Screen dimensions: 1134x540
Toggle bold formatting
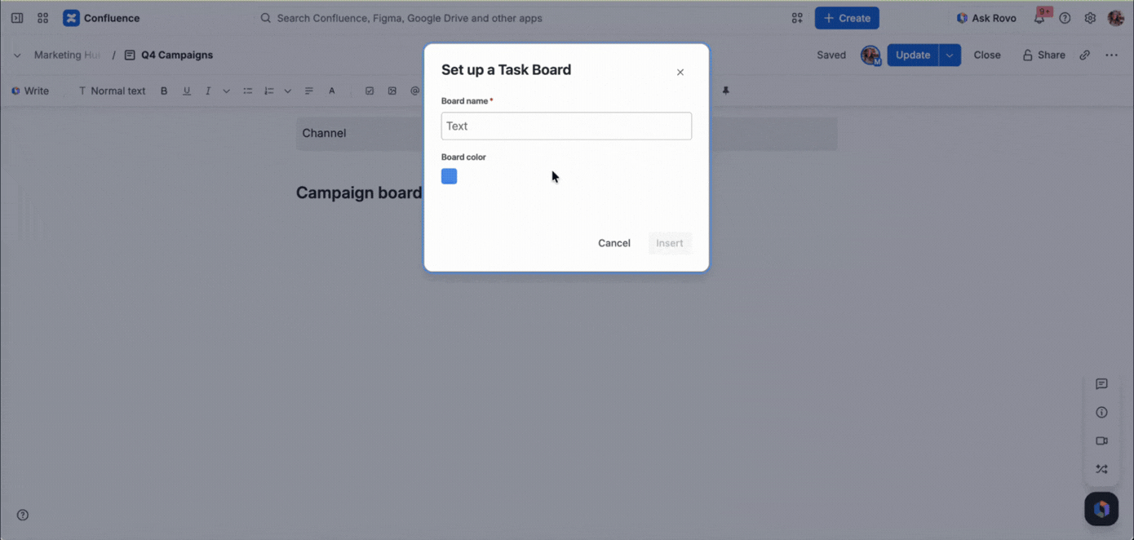164,91
